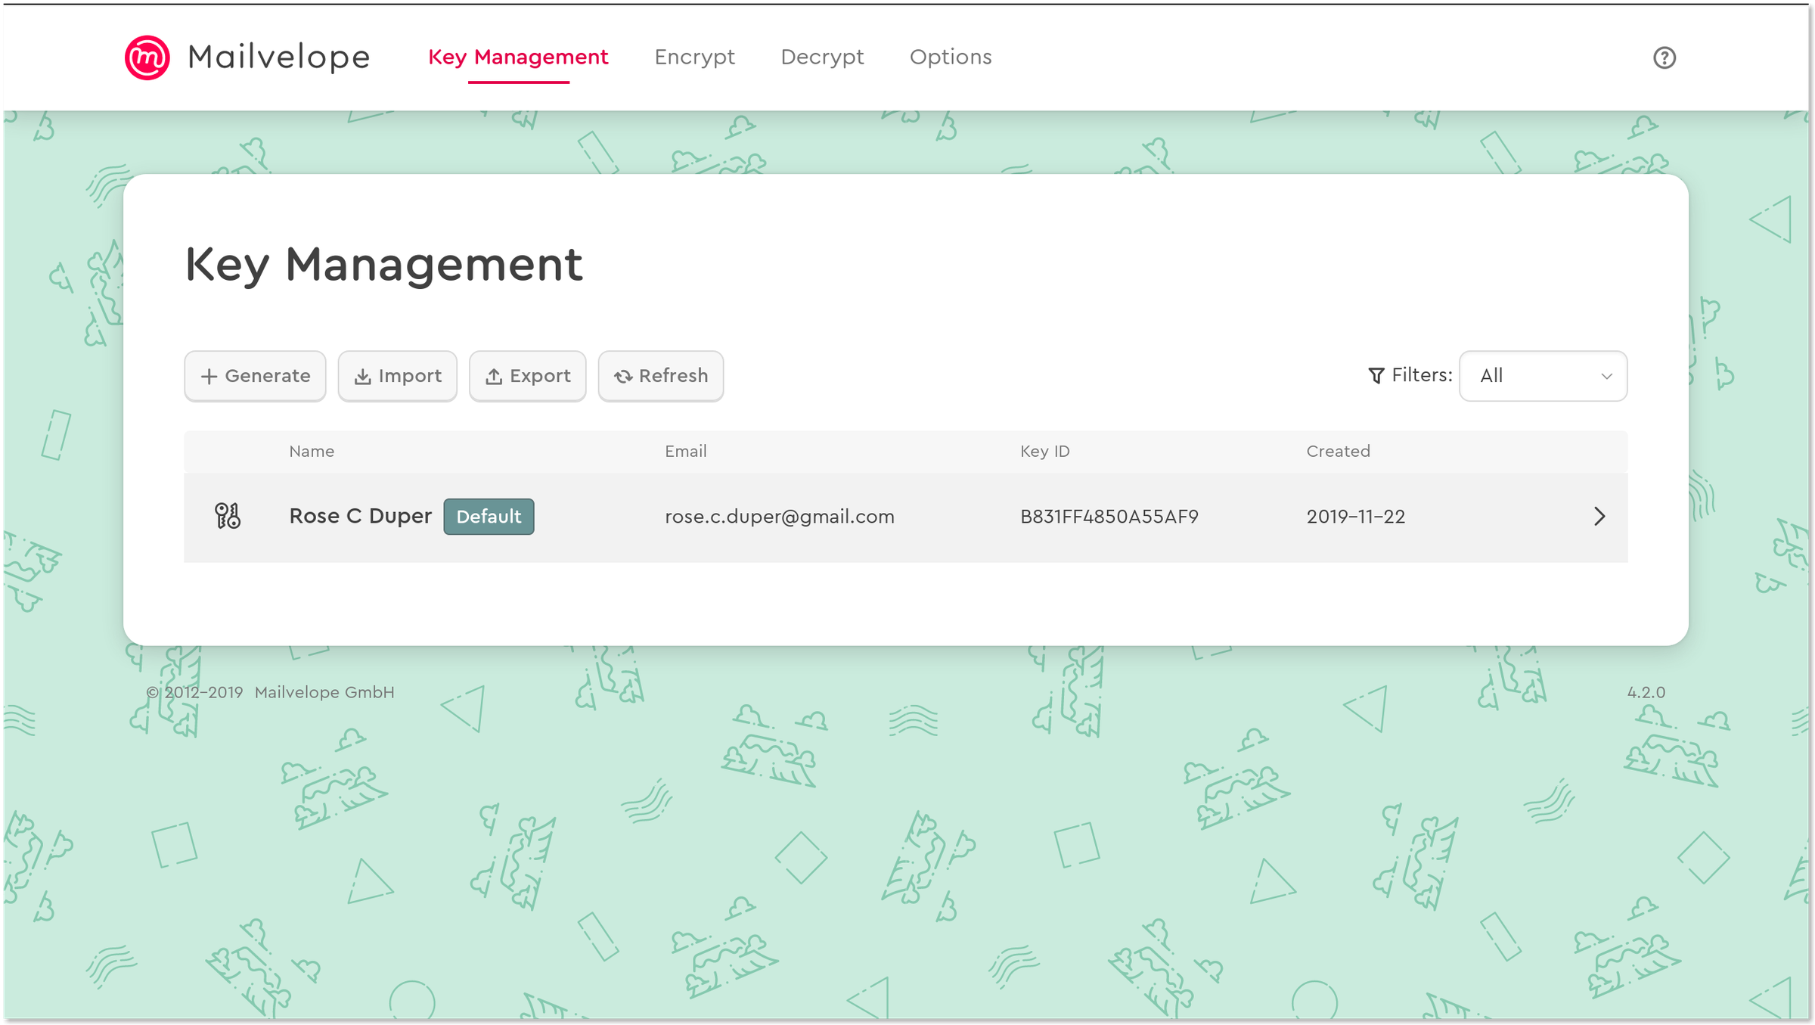The height and width of the screenshot is (1025, 1815).
Task: Click the Import button
Action: (x=397, y=376)
